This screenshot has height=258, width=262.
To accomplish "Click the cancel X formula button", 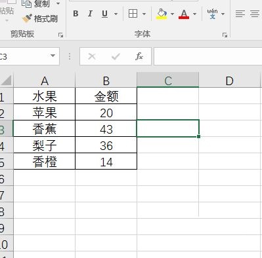I will click(x=92, y=56).
